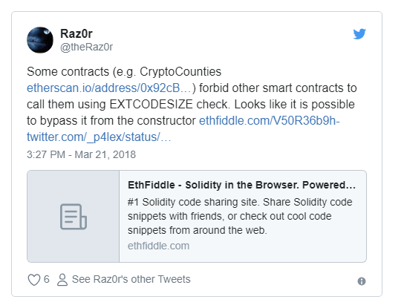Like the tweet with the heart icon
The image size is (404, 308).
[34, 280]
